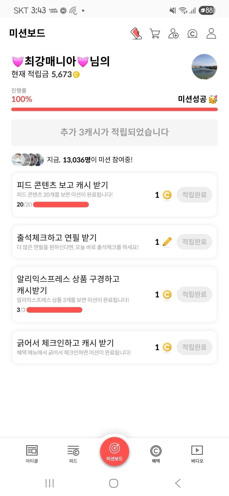Tap 적립완료 on the feed content mission

(194, 195)
